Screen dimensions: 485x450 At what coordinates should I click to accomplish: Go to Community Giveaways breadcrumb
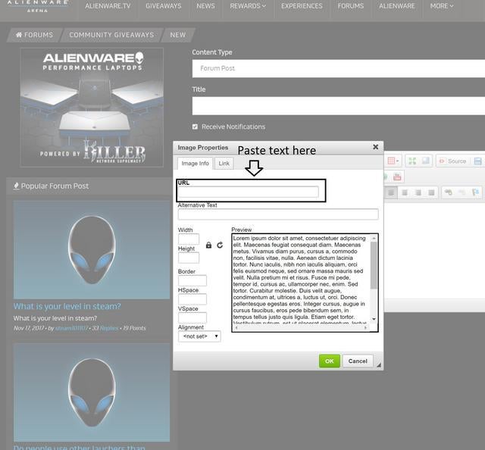[x=111, y=35]
